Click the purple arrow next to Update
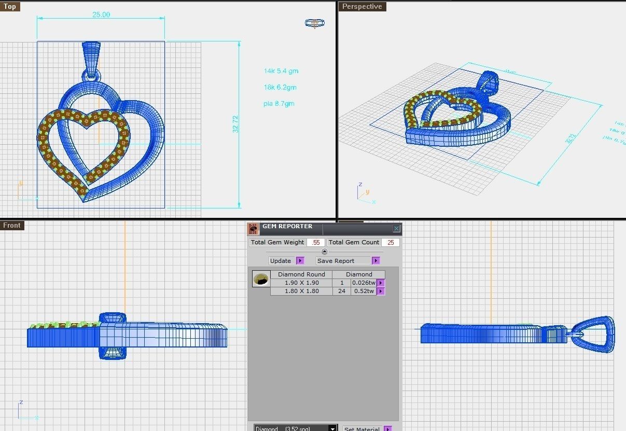Image resolution: width=626 pixels, height=431 pixels. tap(300, 260)
